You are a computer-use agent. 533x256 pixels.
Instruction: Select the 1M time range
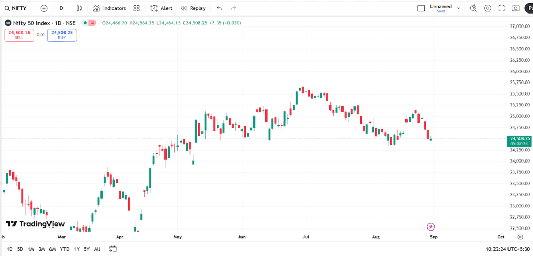click(31, 249)
